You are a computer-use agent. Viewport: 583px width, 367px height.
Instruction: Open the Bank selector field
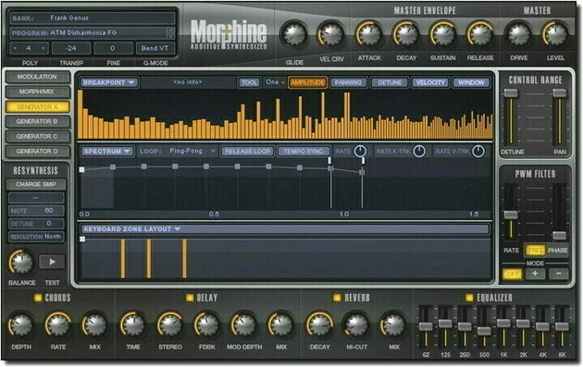pyautogui.click(x=93, y=18)
